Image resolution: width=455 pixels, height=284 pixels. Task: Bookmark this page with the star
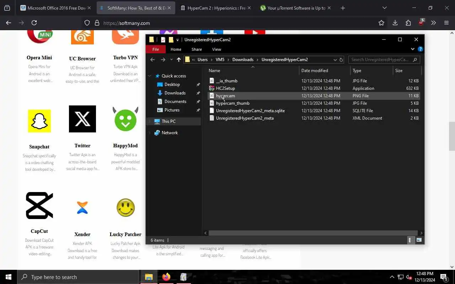[381, 23]
